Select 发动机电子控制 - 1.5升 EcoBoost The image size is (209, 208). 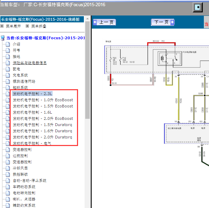point(43,106)
